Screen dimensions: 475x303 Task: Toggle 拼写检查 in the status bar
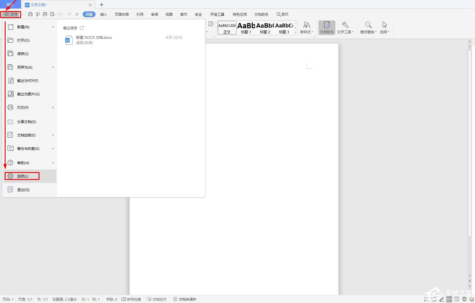[131, 299]
